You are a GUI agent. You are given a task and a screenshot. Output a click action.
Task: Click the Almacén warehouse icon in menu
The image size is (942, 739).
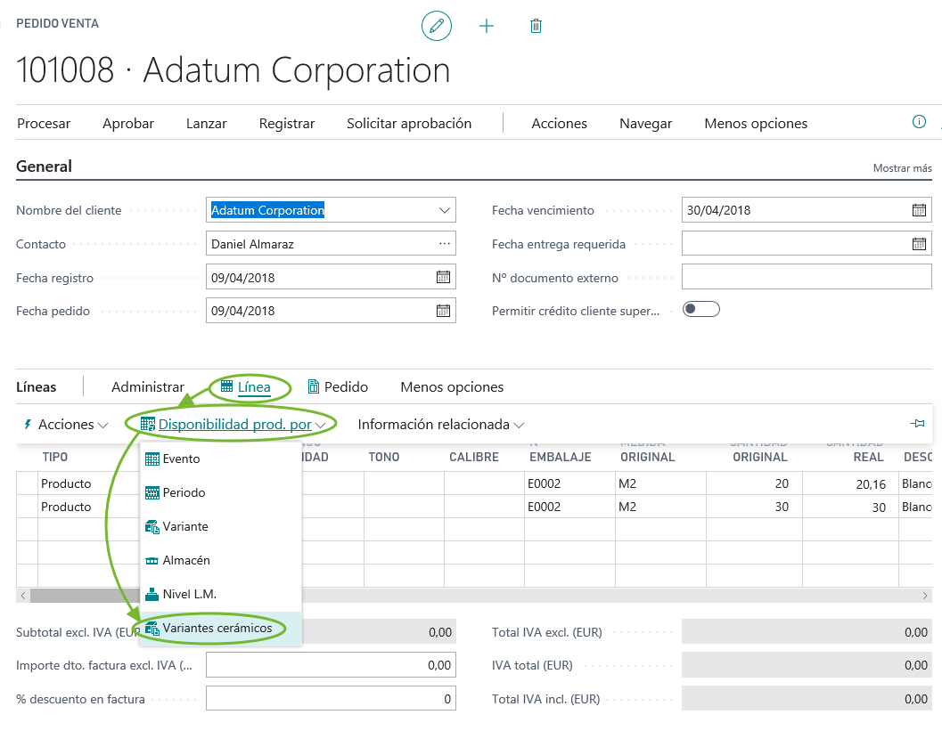tap(152, 561)
